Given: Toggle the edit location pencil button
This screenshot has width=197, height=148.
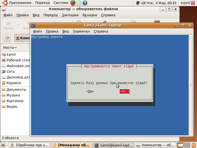Looking at the screenshot, I should (7, 38).
